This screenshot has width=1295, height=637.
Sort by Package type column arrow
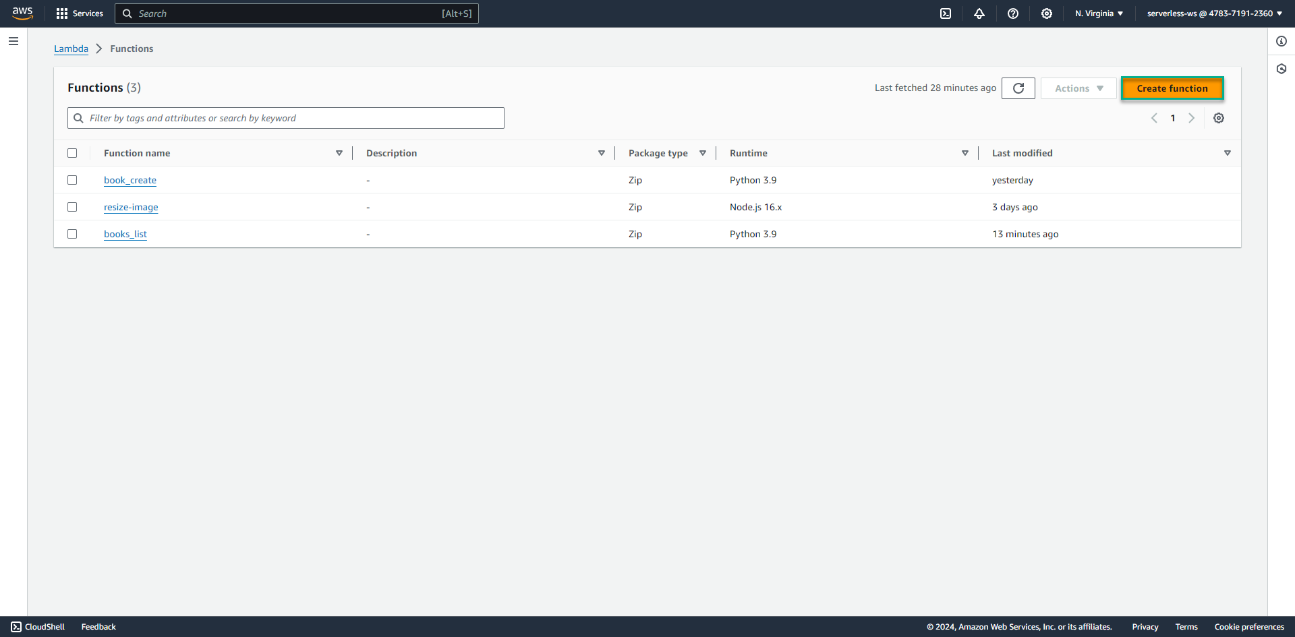[703, 153]
